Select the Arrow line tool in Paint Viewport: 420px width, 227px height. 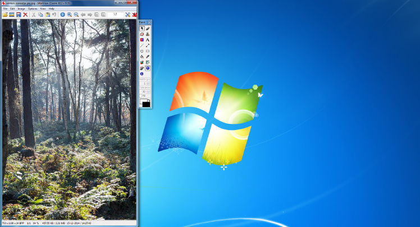(x=148, y=45)
